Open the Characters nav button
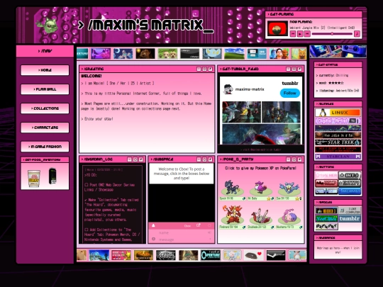The width and height of the screenshot is (383, 287). (x=45, y=128)
